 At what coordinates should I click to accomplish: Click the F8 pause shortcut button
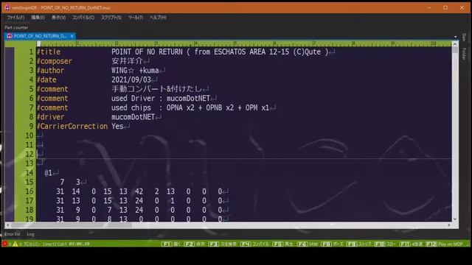coord(332,244)
